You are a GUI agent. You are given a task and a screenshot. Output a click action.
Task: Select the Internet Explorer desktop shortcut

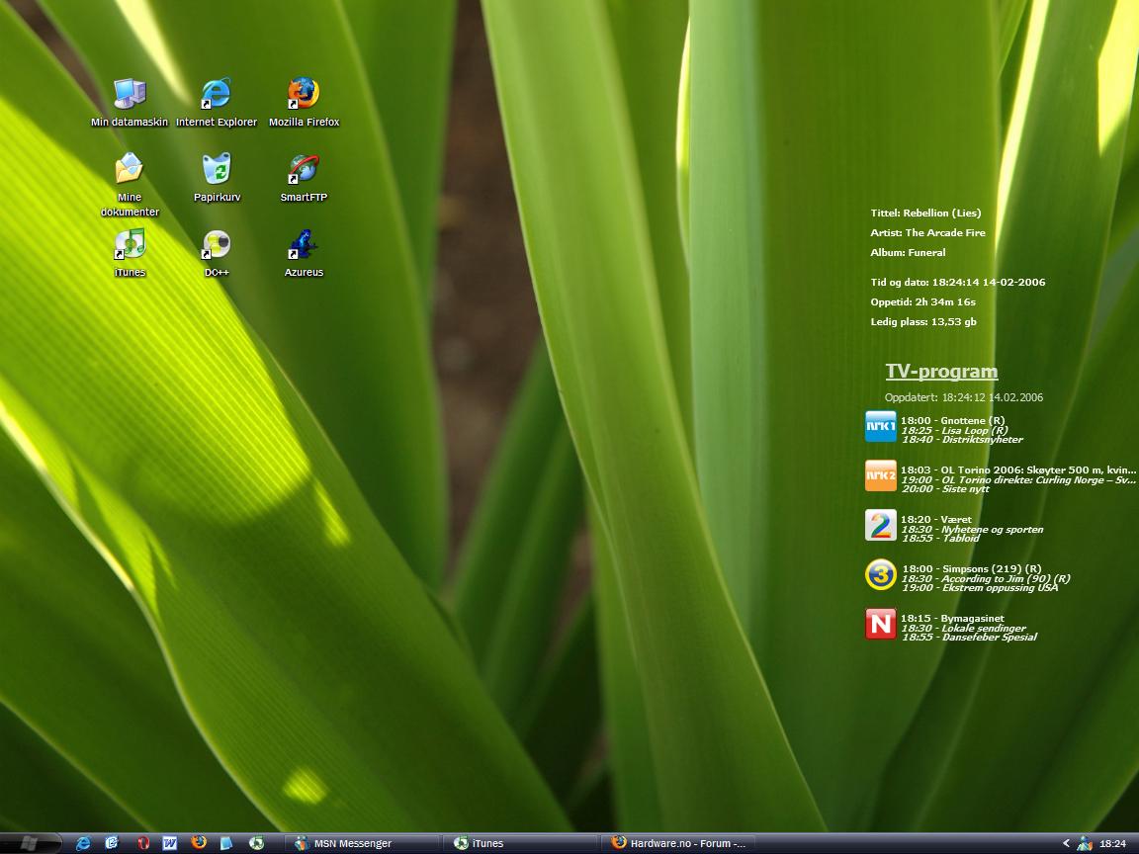pos(216,95)
